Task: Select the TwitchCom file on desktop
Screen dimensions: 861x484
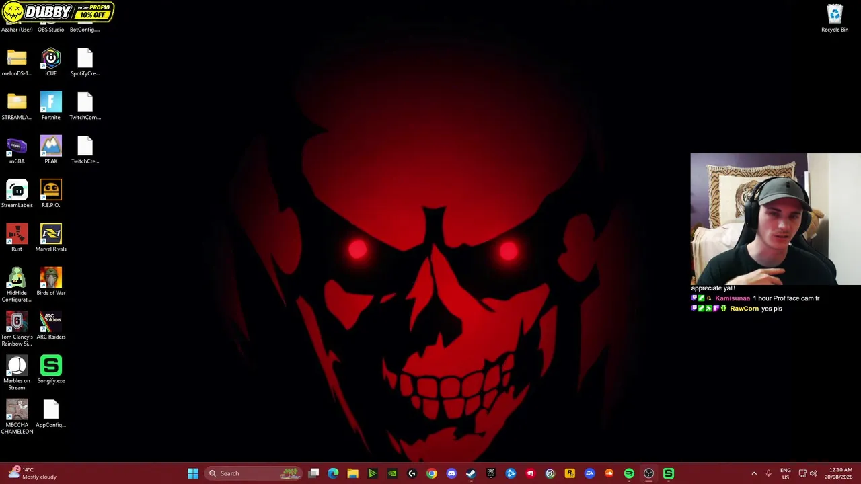Action: click(85, 106)
